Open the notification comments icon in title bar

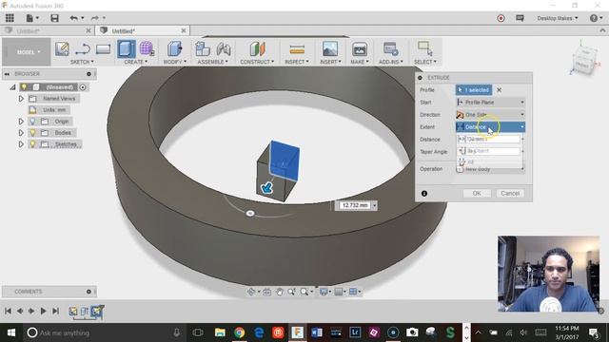click(x=520, y=18)
